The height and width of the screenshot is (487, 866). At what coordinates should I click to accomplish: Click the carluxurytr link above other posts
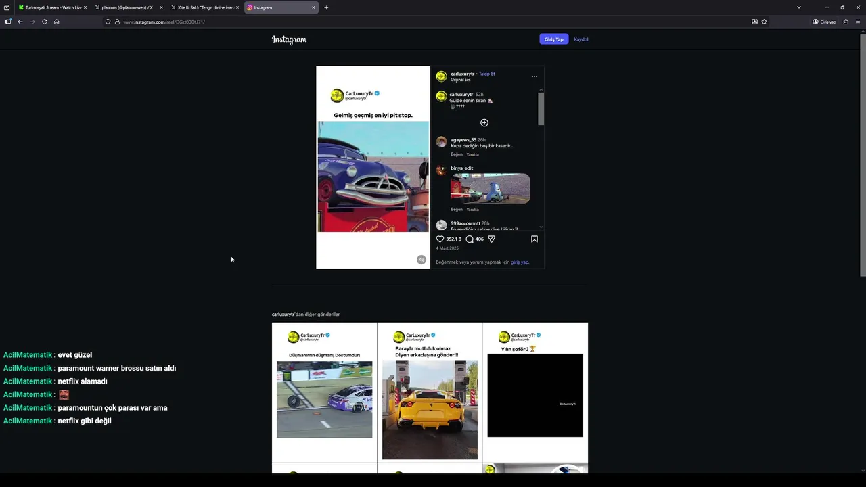(x=283, y=315)
